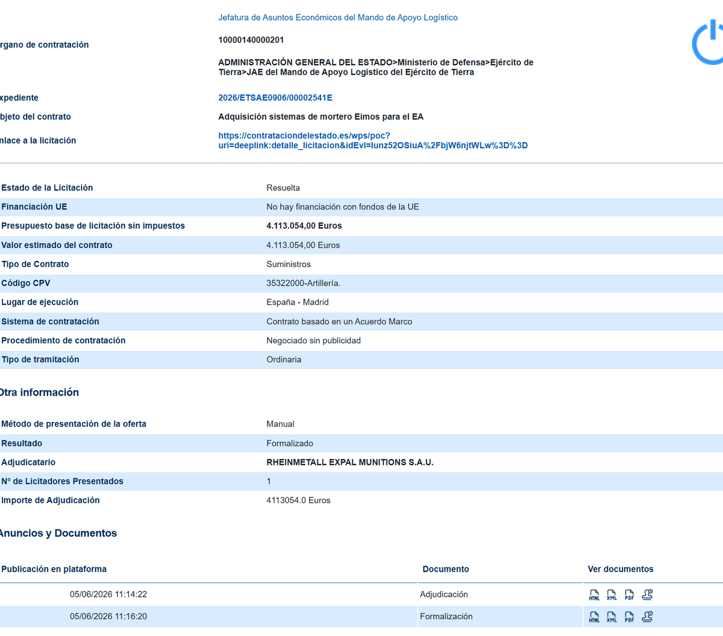Click the 'Ver documentos' column header
Image resolution: width=723 pixels, height=636 pixels.
tap(621, 569)
